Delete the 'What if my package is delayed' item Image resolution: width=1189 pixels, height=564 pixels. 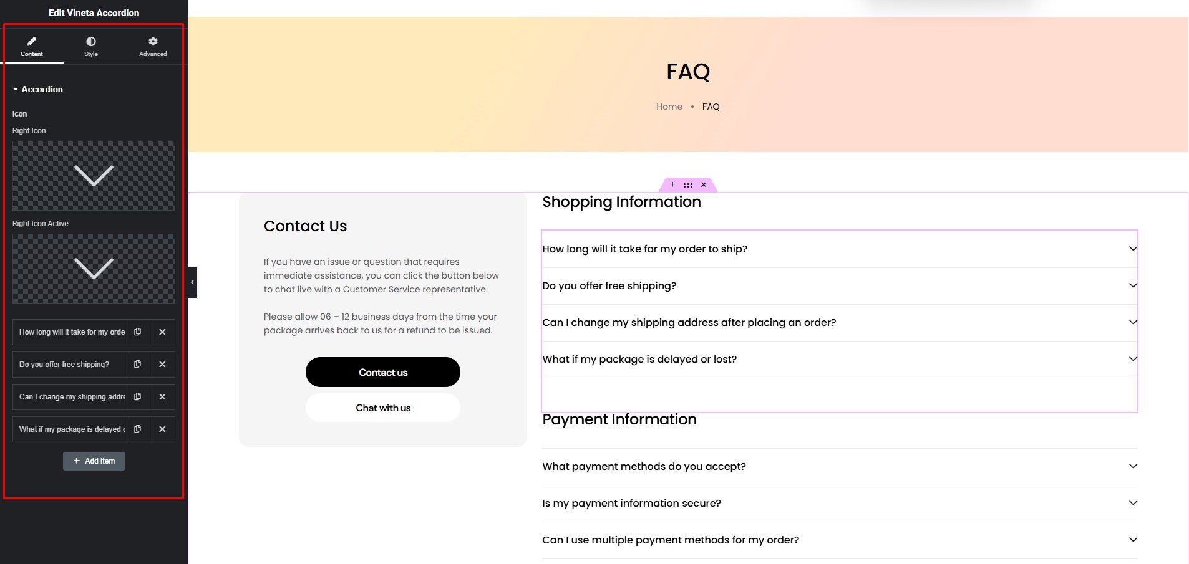[162, 429]
